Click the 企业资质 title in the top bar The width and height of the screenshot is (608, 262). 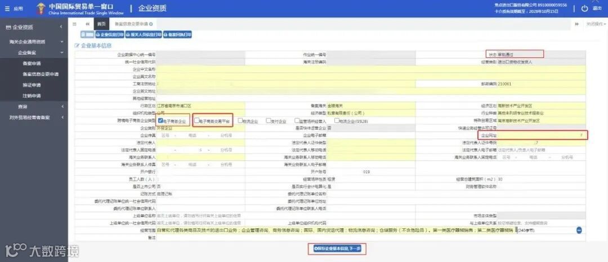[x=153, y=8]
